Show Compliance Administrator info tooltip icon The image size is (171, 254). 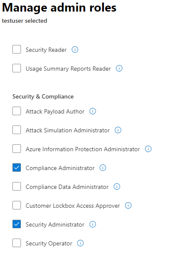click(103, 167)
